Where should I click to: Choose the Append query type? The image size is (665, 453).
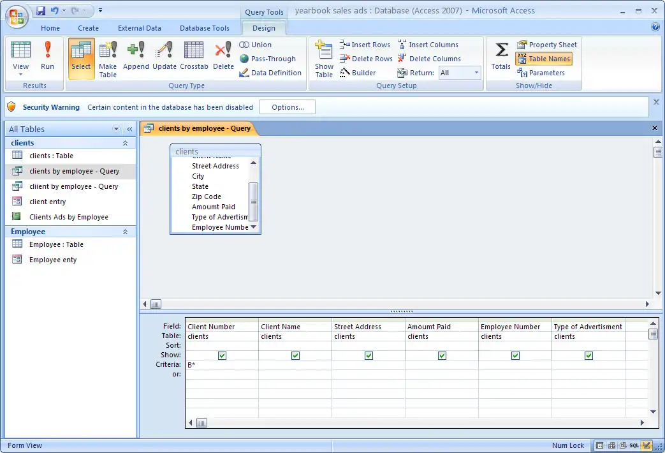136,56
